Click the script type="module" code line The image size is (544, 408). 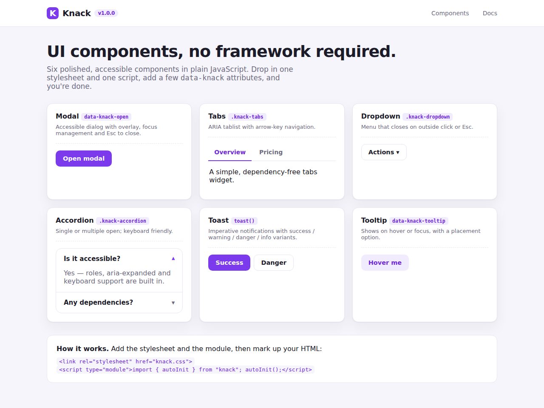pos(185,370)
